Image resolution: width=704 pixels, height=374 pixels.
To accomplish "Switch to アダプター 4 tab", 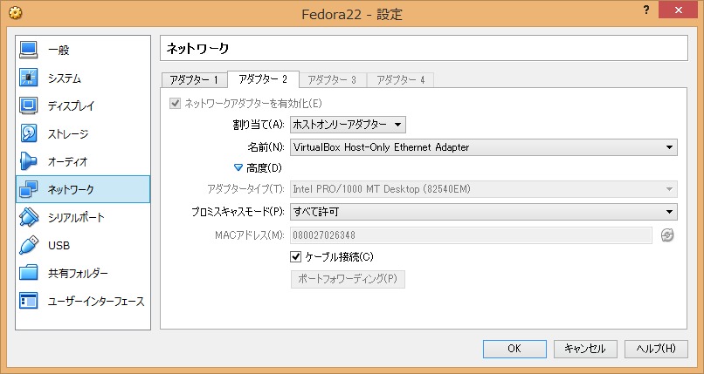I will tap(401, 79).
